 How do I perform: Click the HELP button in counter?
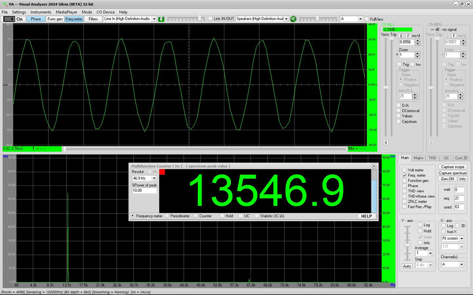coord(366,216)
